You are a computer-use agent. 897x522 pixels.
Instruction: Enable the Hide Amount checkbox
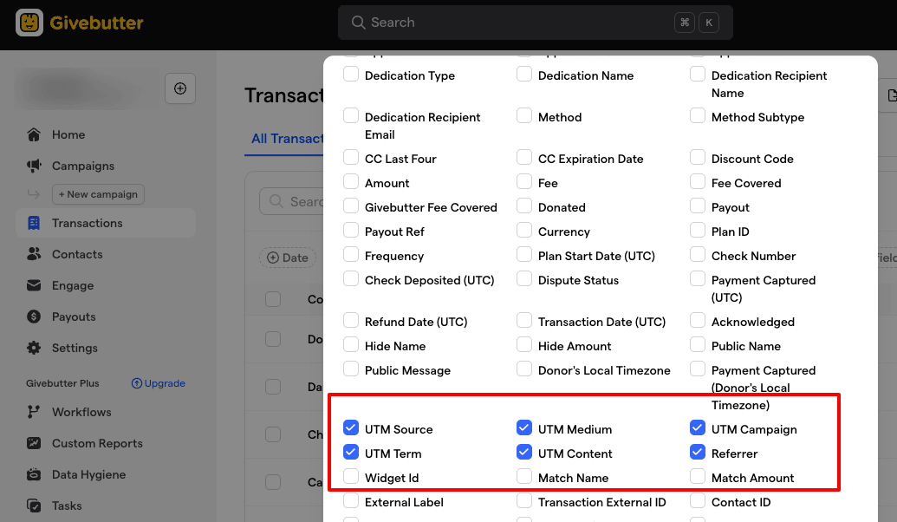(x=524, y=344)
